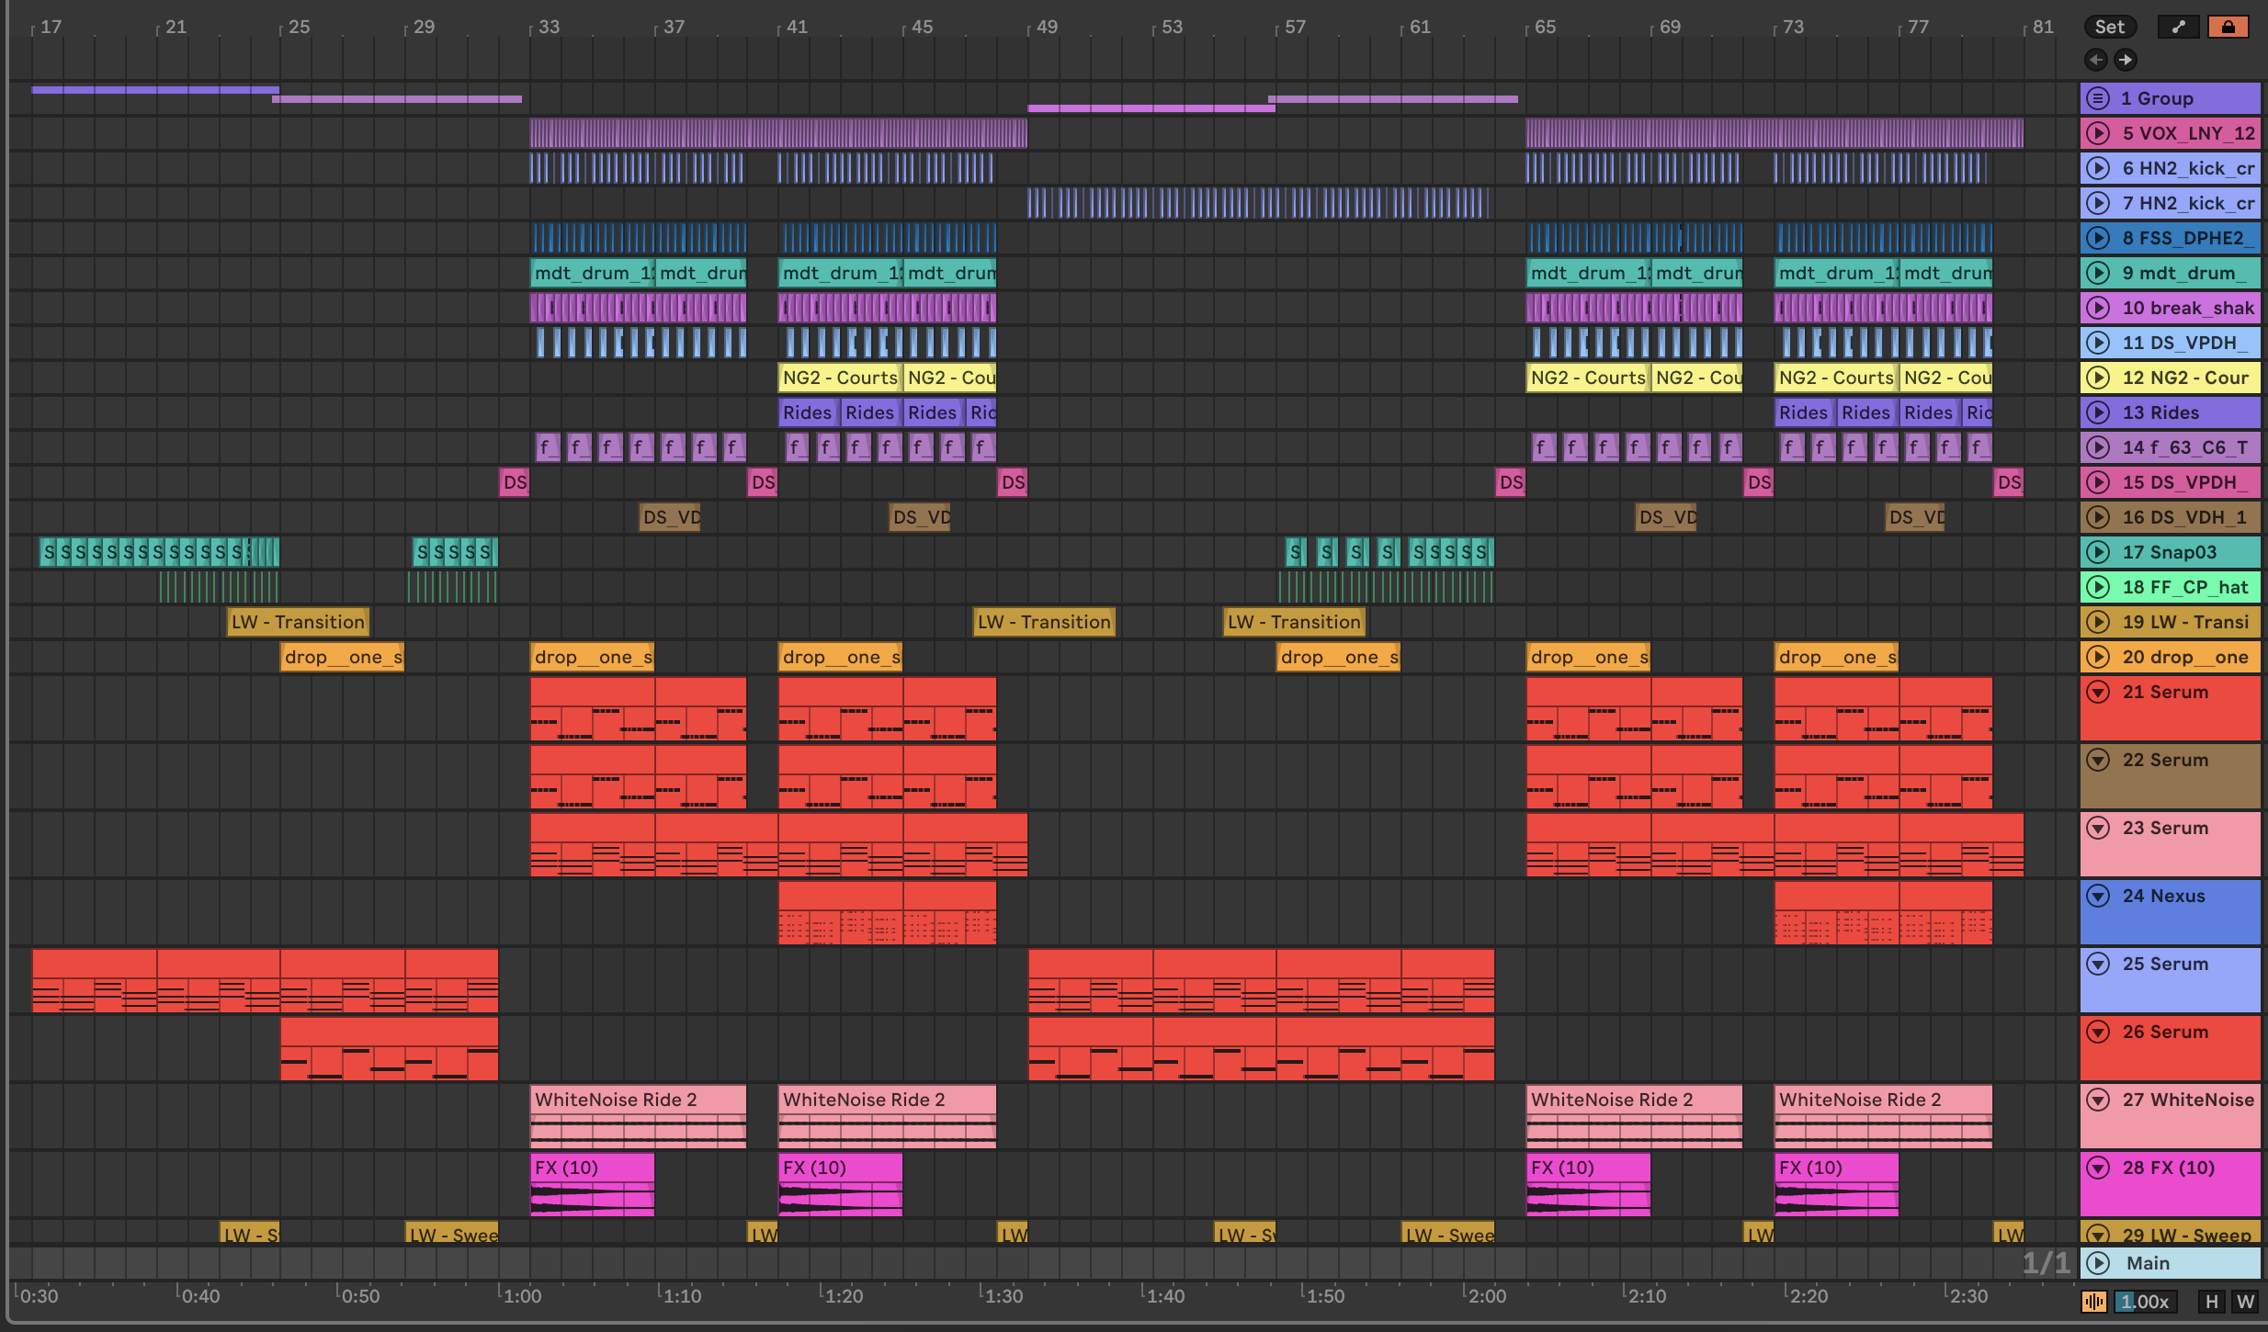Click the 1 Group track fold icon
Image resolution: width=2268 pixels, height=1332 pixels.
pos(2098,98)
